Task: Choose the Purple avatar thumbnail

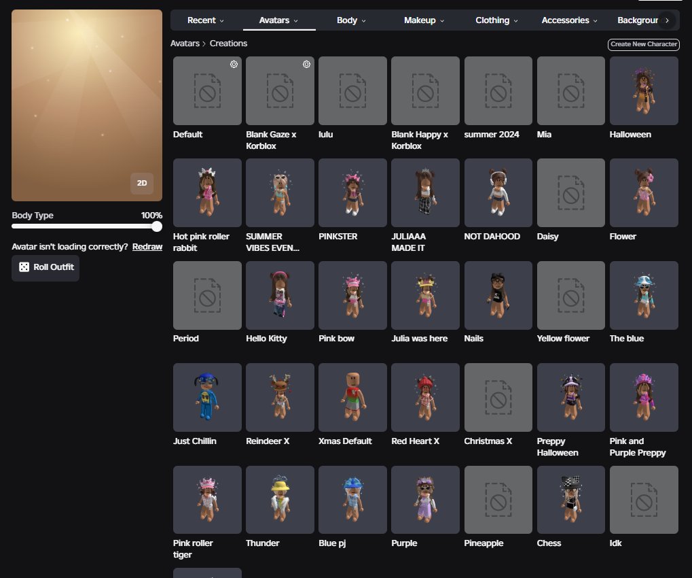Action: click(425, 500)
